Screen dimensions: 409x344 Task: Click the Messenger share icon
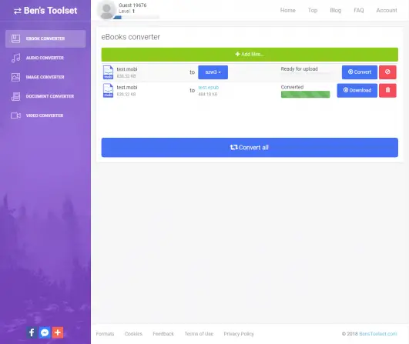(x=45, y=332)
